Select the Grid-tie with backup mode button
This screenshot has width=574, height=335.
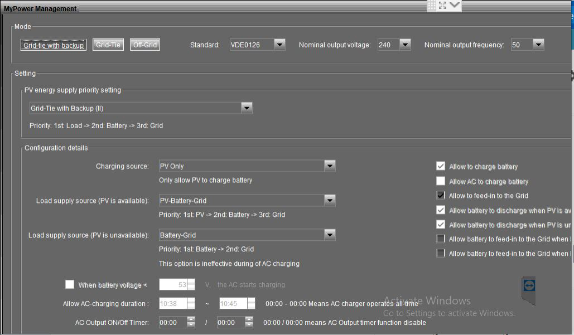54,45
